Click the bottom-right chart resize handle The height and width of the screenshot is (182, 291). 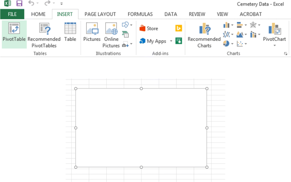click(207, 167)
